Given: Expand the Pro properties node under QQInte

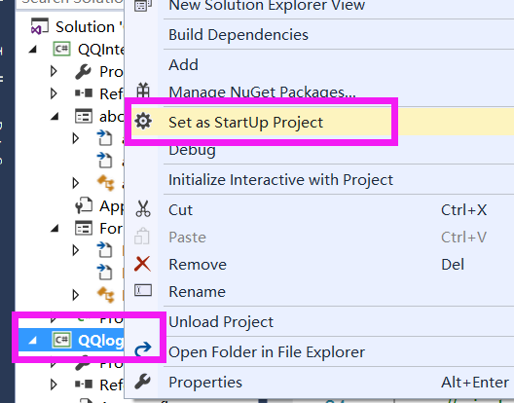Looking at the screenshot, I should (54, 71).
